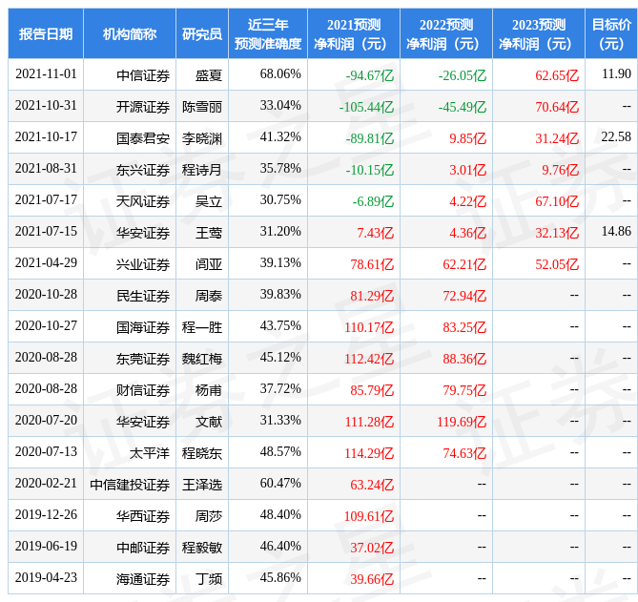The height and width of the screenshot is (602, 638).
Task: Click researcher name 陈雪丽
Action: (202, 107)
